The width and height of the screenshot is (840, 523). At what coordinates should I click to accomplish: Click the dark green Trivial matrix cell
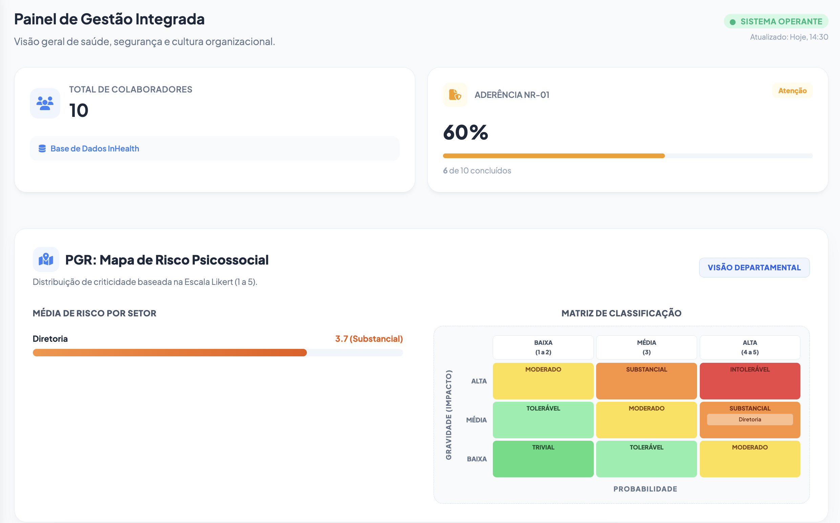point(543,459)
